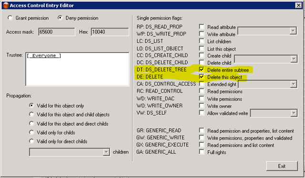Screen dimensions: 305x178
Task: Click the WD: WRITE_DAC label
Action: pyautogui.click(x=155, y=99)
